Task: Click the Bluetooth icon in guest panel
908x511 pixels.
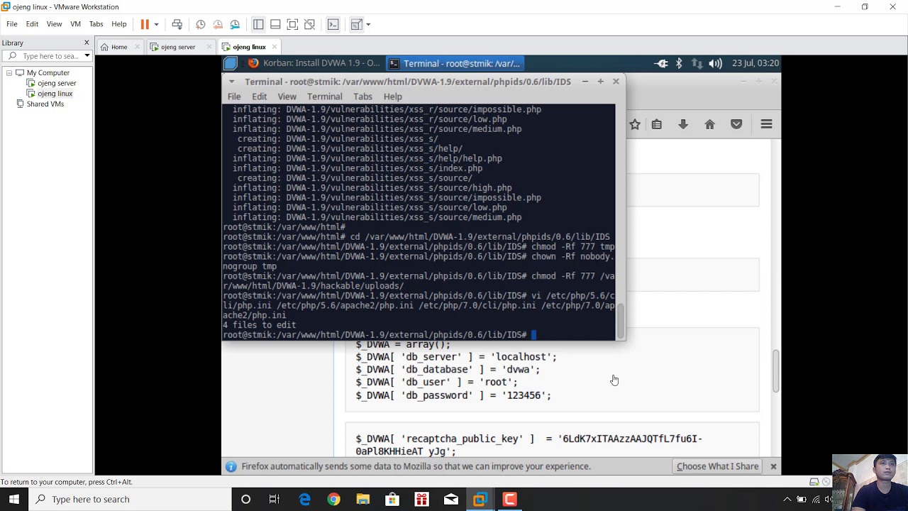Action: click(x=679, y=63)
